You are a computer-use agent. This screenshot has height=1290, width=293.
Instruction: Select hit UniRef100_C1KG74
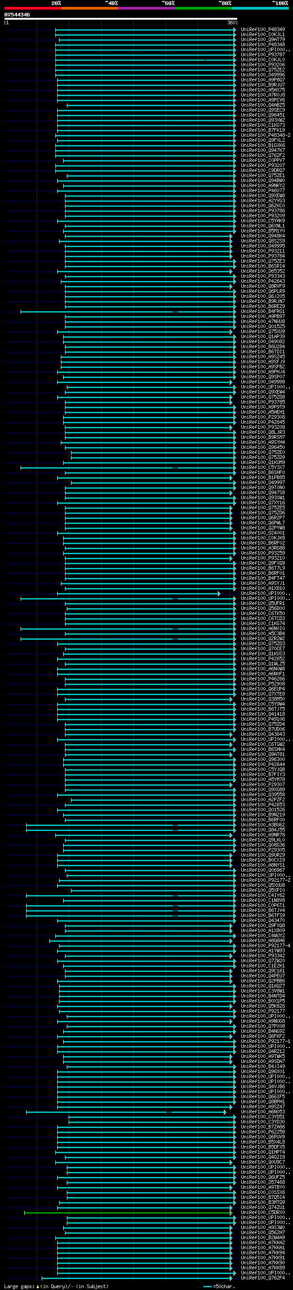click(263, 623)
